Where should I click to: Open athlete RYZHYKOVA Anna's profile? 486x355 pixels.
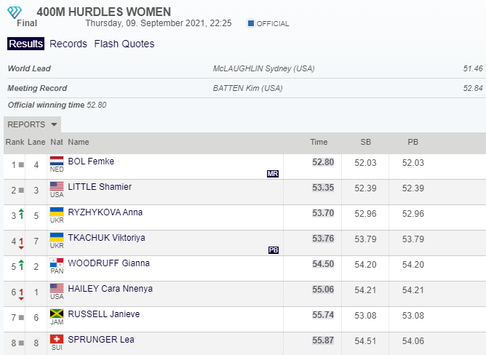click(x=105, y=212)
